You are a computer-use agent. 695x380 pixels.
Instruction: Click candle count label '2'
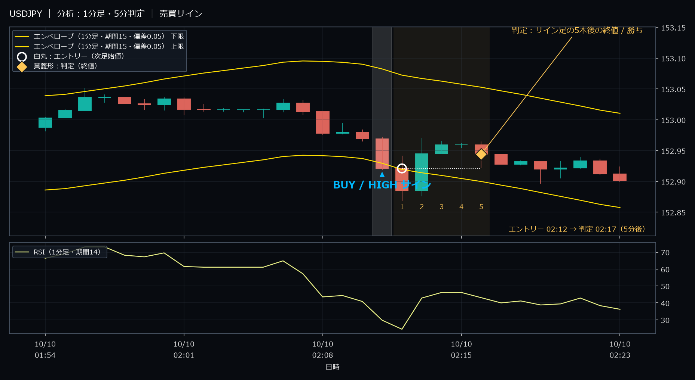click(422, 206)
